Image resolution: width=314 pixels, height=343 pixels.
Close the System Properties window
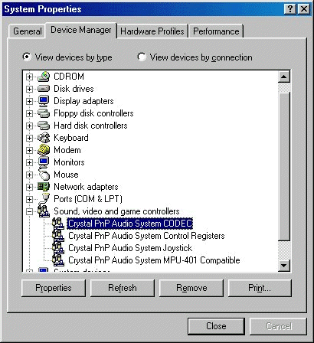(x=304, y=9)
